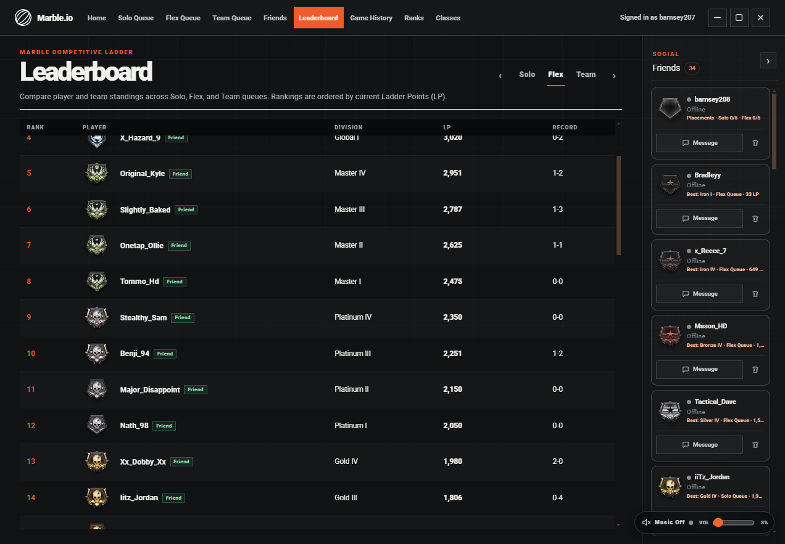Click Tommo_Hd's rank emblem
This screenshot has width=785, height=544.
pos(96,282)
